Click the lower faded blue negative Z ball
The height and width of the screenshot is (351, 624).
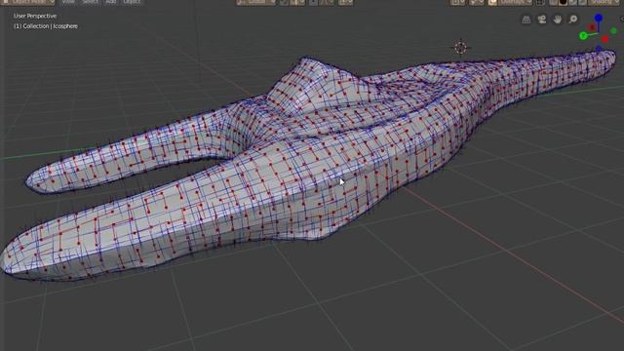tap(599, 49)
